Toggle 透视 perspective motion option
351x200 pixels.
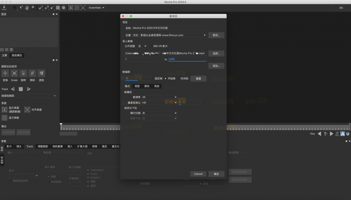click(x=41, y=73)
